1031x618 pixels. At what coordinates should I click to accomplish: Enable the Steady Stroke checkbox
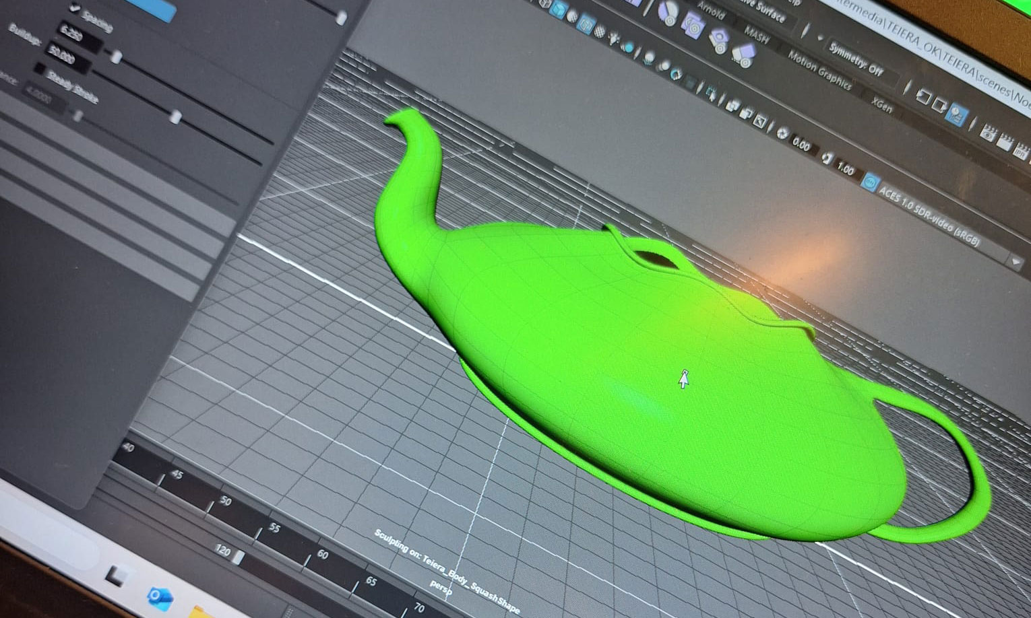[40, 68]
